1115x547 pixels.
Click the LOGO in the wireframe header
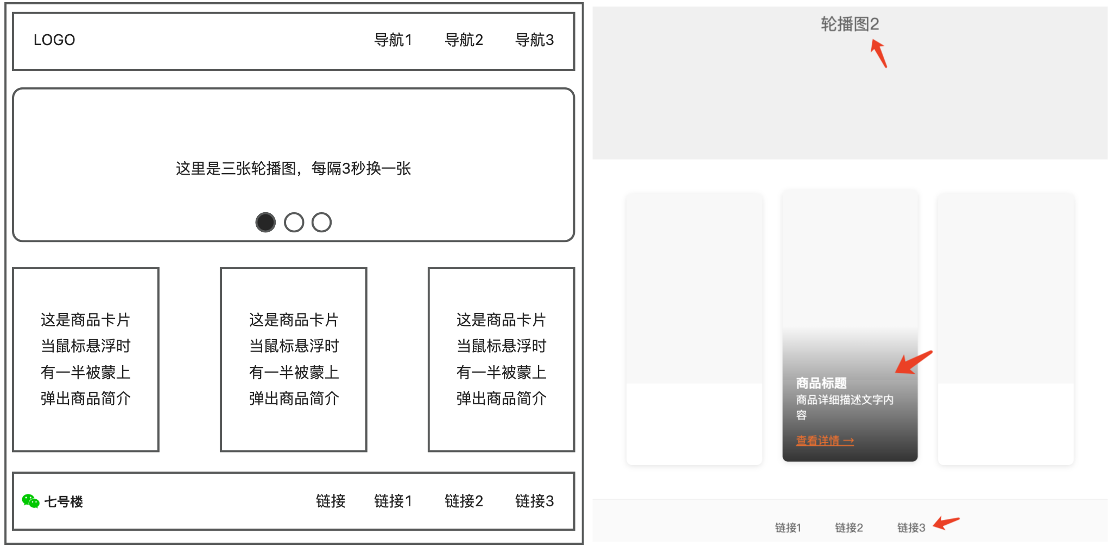pos(54,40)
